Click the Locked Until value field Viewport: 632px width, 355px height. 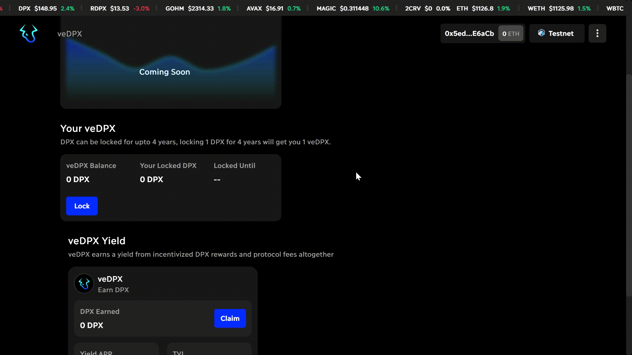click(x=217, y=179)
